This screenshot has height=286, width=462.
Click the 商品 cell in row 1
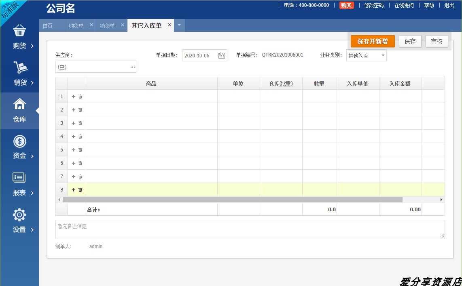(151, 96)
